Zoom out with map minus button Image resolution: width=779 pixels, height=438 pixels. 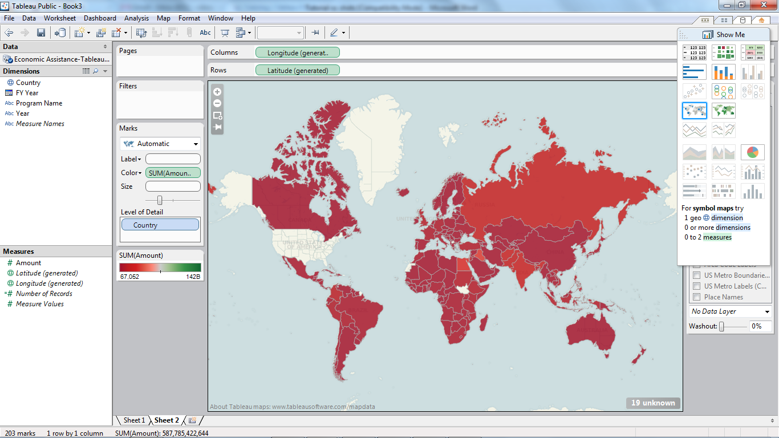217,103
